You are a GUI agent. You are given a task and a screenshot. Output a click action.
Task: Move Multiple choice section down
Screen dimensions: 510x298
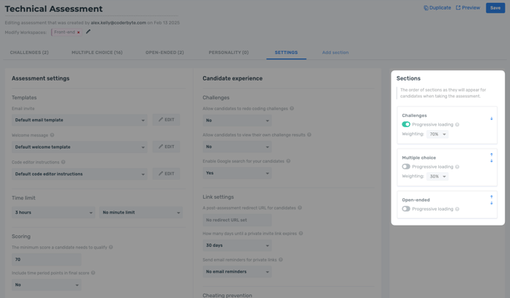(491, 161)
